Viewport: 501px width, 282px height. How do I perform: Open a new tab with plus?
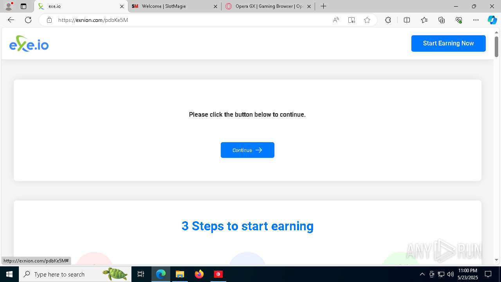coord(323,6)
